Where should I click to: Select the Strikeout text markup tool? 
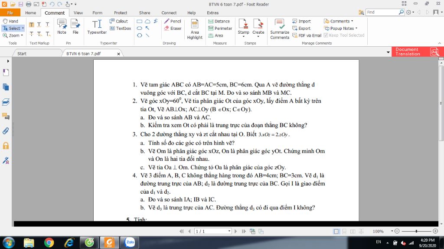(x=31, y=34)
